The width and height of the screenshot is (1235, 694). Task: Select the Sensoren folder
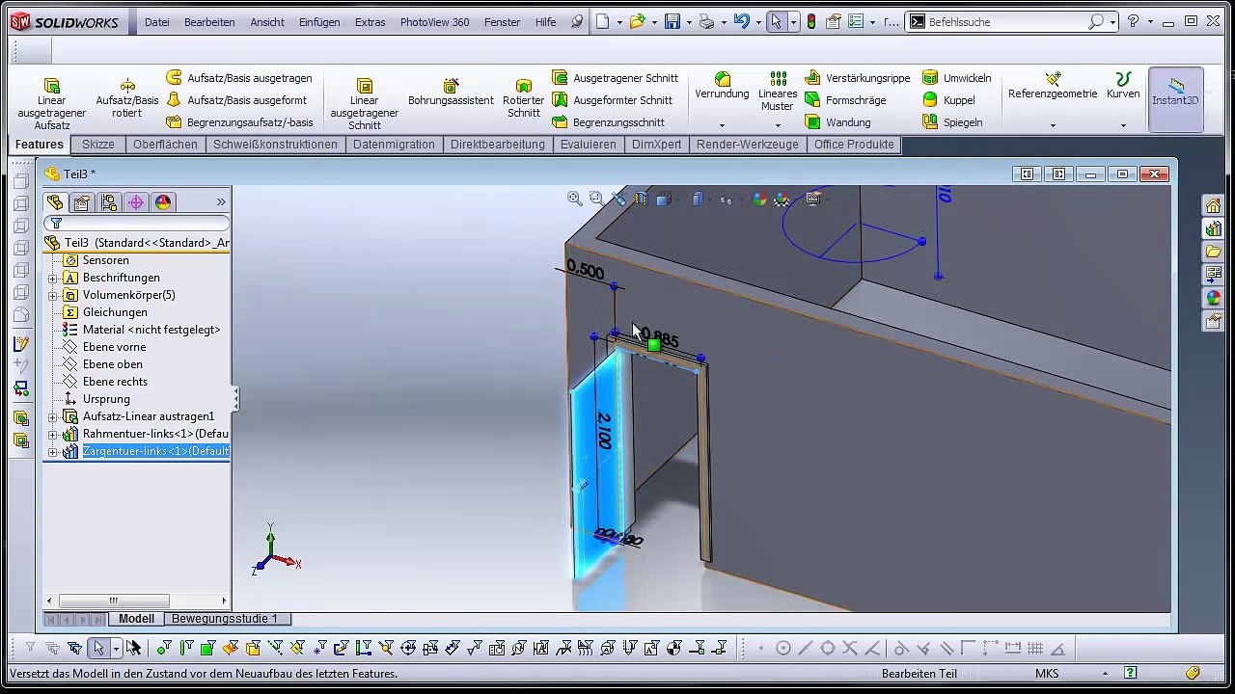point(96,260)
